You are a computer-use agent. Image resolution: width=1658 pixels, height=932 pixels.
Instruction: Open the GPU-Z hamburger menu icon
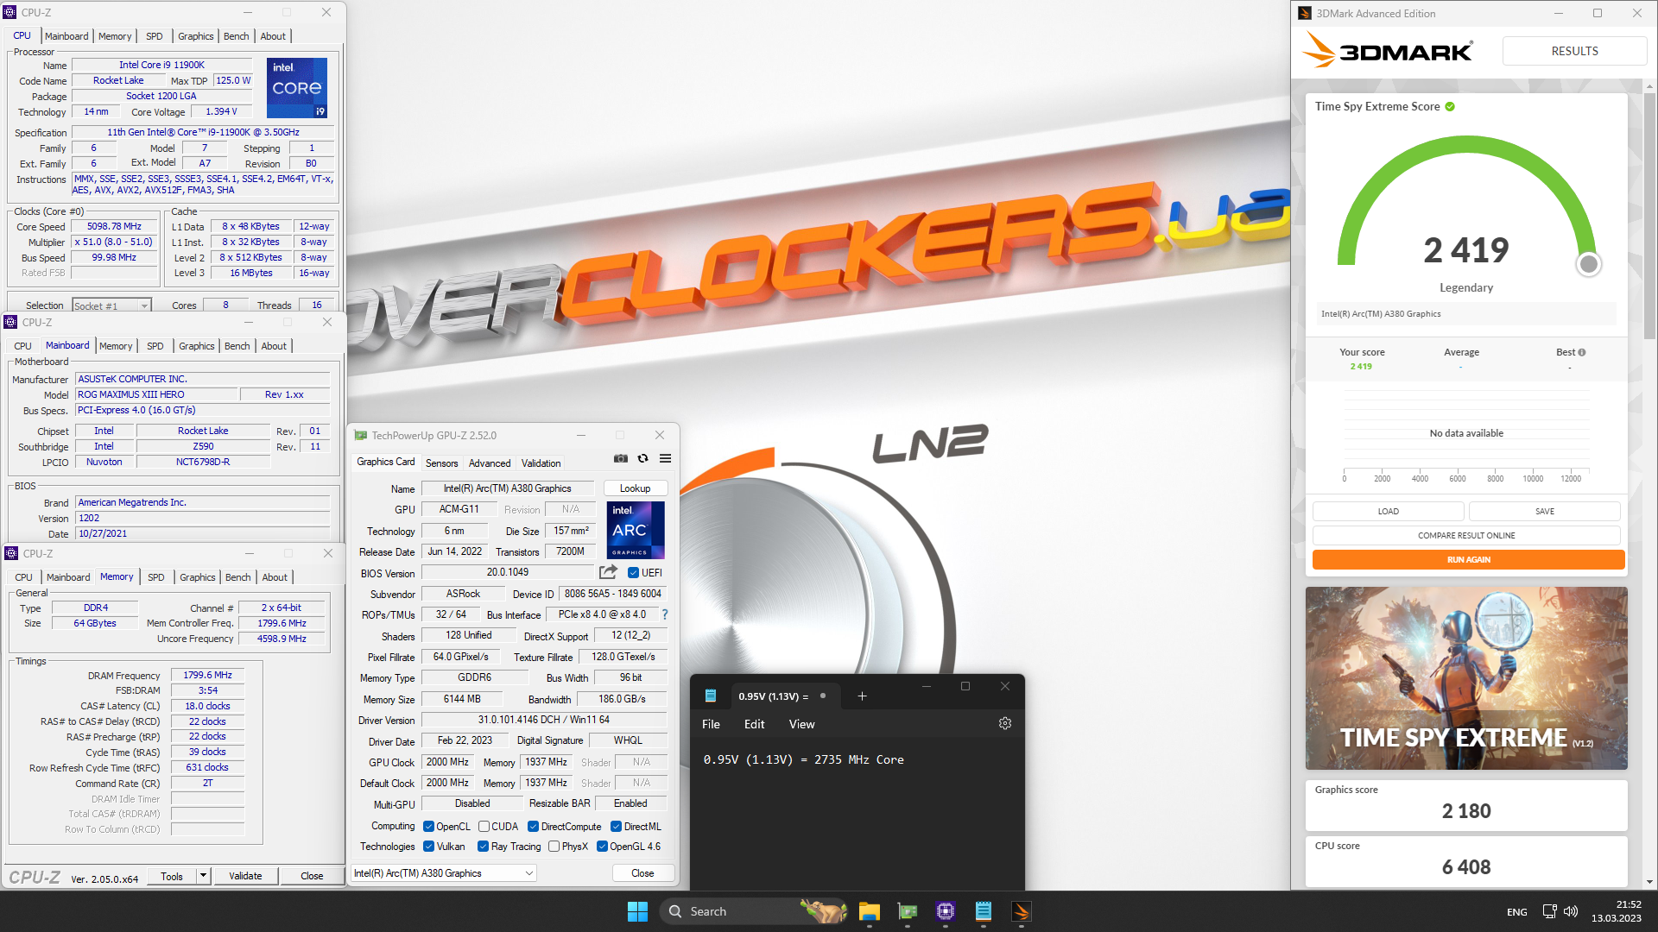click(665, 459)
